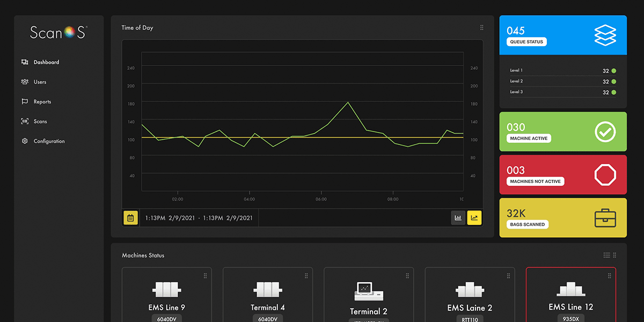Toggle list view in Machines Status
644x322 pixels.
pyautogui.click(x=606, y=255)
